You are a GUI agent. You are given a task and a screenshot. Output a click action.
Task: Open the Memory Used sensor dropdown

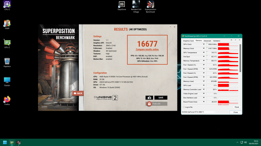(203, 81)
